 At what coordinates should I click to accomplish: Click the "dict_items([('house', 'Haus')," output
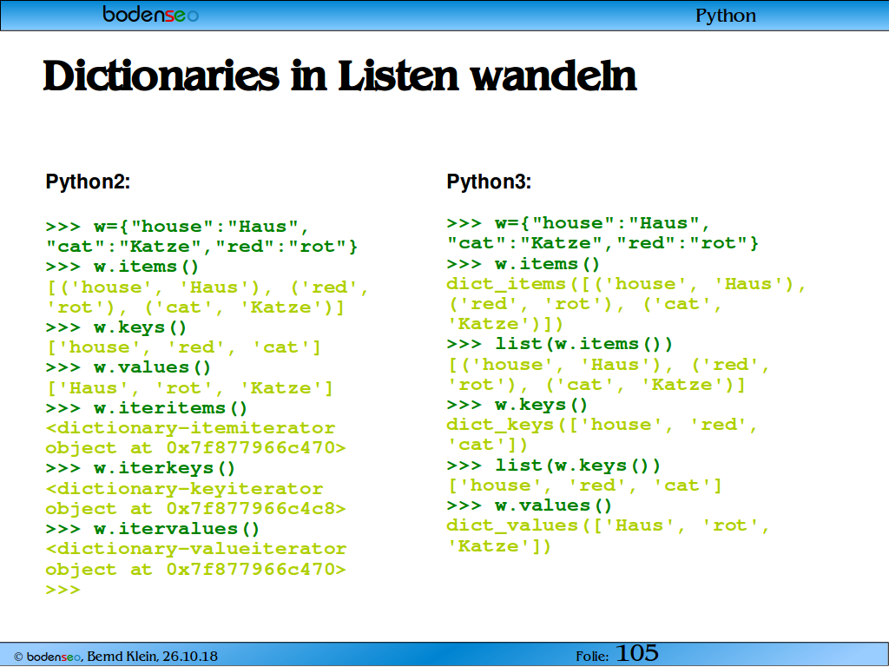pyautogui.click(x=626, y=284)
